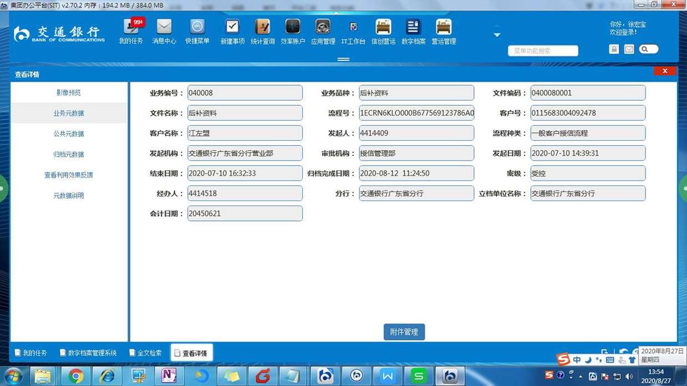Click the 快捷菜单 icon
687x386 pixels.
point(197,31)
